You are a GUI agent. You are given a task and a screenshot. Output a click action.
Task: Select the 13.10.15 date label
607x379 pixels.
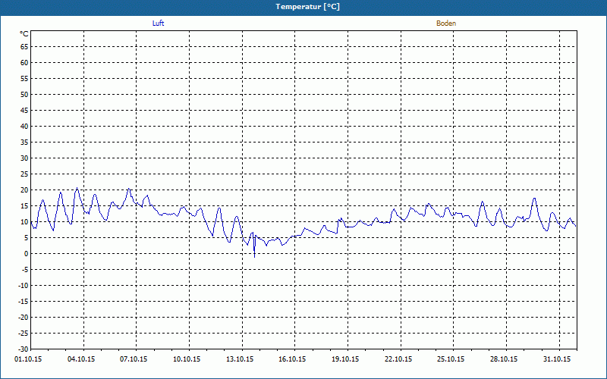240,359
